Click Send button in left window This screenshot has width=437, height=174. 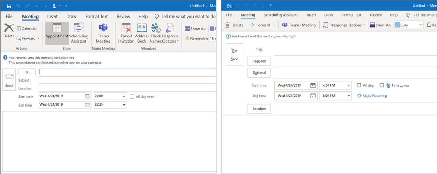pos(9,79)
